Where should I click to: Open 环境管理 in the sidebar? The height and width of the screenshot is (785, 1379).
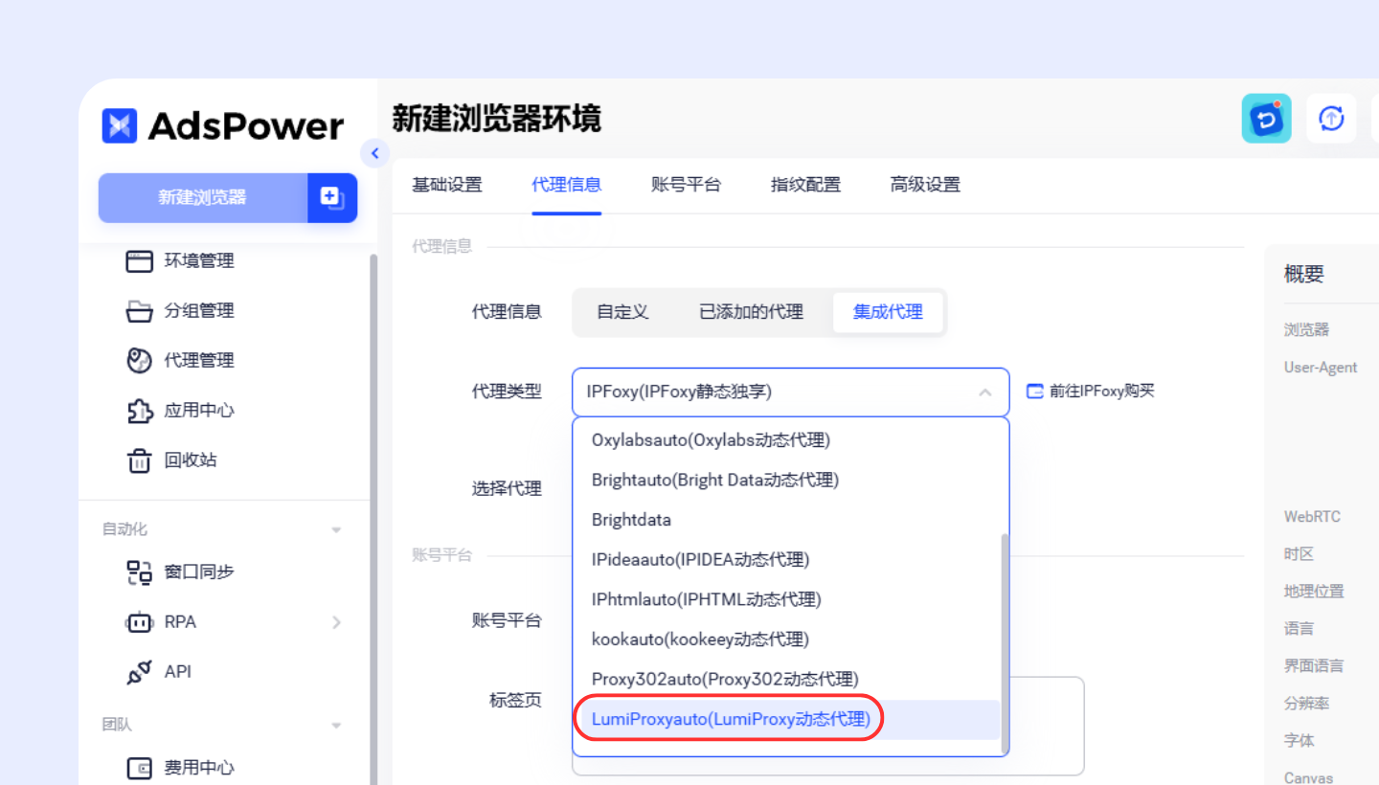[199, 260]
